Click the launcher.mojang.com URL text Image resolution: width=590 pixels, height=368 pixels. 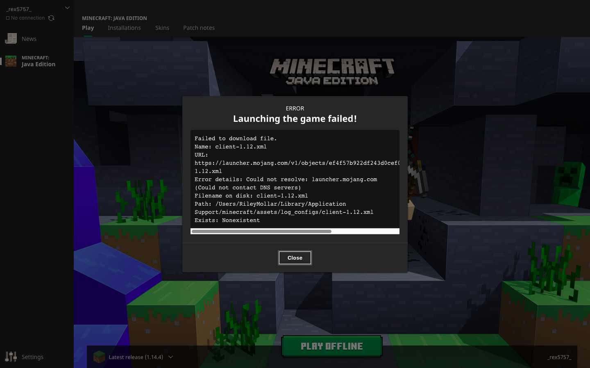coord(297,163)
